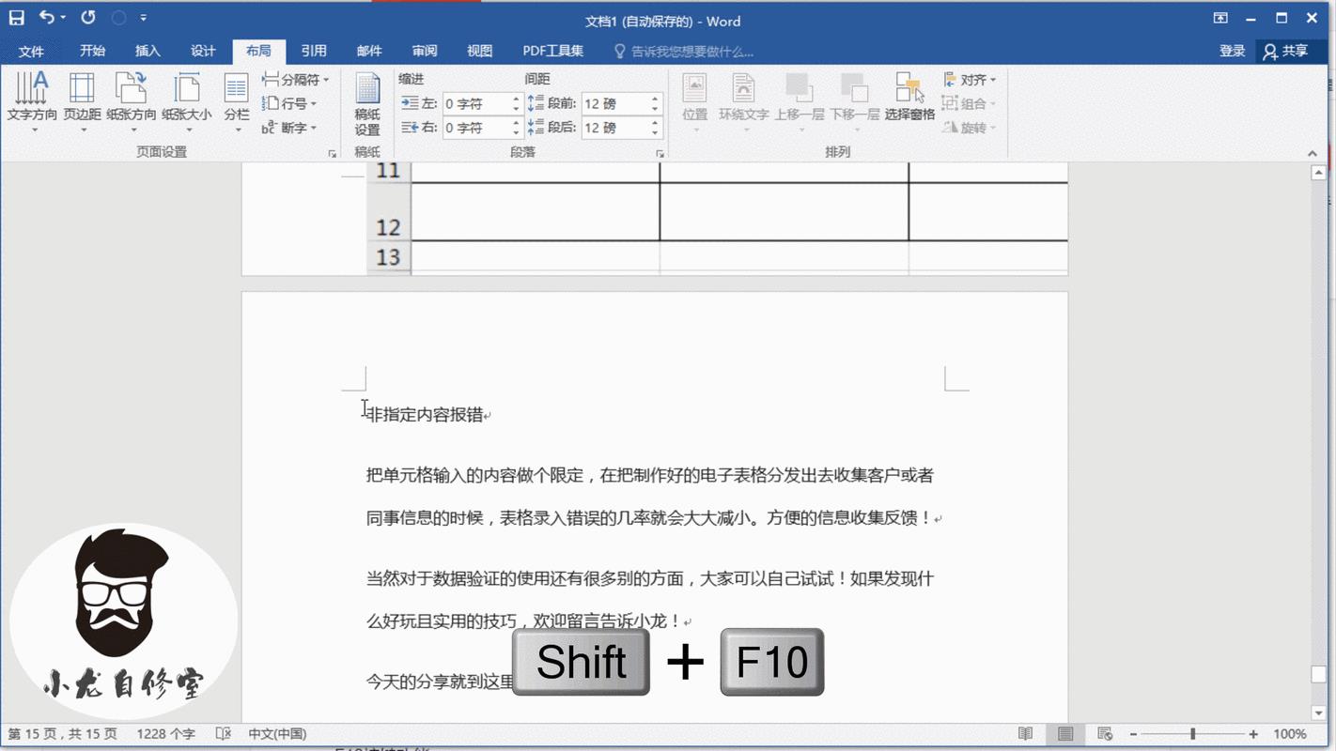The width and height of the screenshot is (1336, 751).
Task: Click the language 中文(中国) indicator
Action: pos(277,734)
